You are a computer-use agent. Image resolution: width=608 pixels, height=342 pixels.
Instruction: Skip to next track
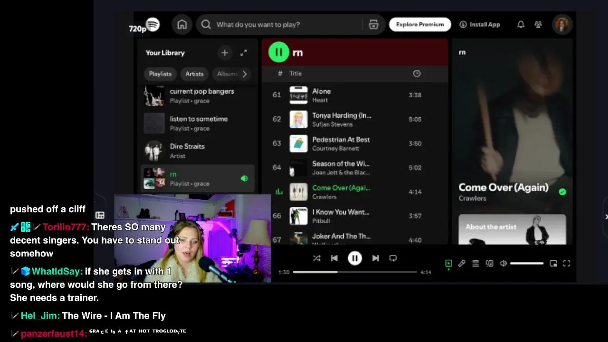(375, 258)
